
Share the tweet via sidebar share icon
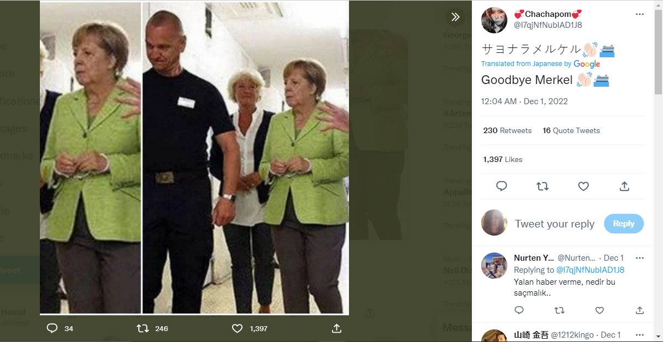pyautogui.click(x=624, y=187)
